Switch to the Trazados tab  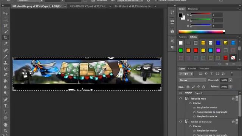(204, 68)
